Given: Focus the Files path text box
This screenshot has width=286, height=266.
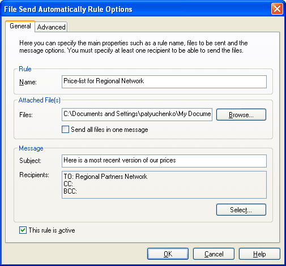Looking at the screenshot, I should (137, 114).
